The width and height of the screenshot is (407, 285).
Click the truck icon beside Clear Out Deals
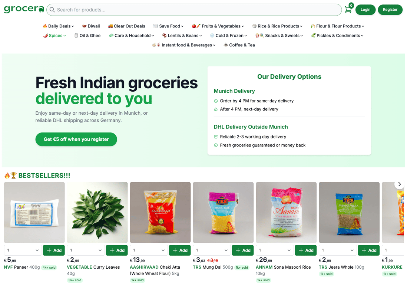tap(110, 26)
